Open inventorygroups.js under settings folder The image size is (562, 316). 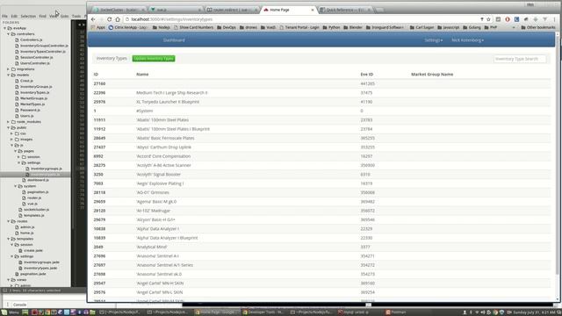pos(47,169)
